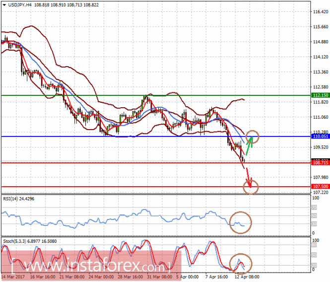Click the Stoch(5,3,3) indicator label
This screenshot has width=330, height=282.
[30, 241]
